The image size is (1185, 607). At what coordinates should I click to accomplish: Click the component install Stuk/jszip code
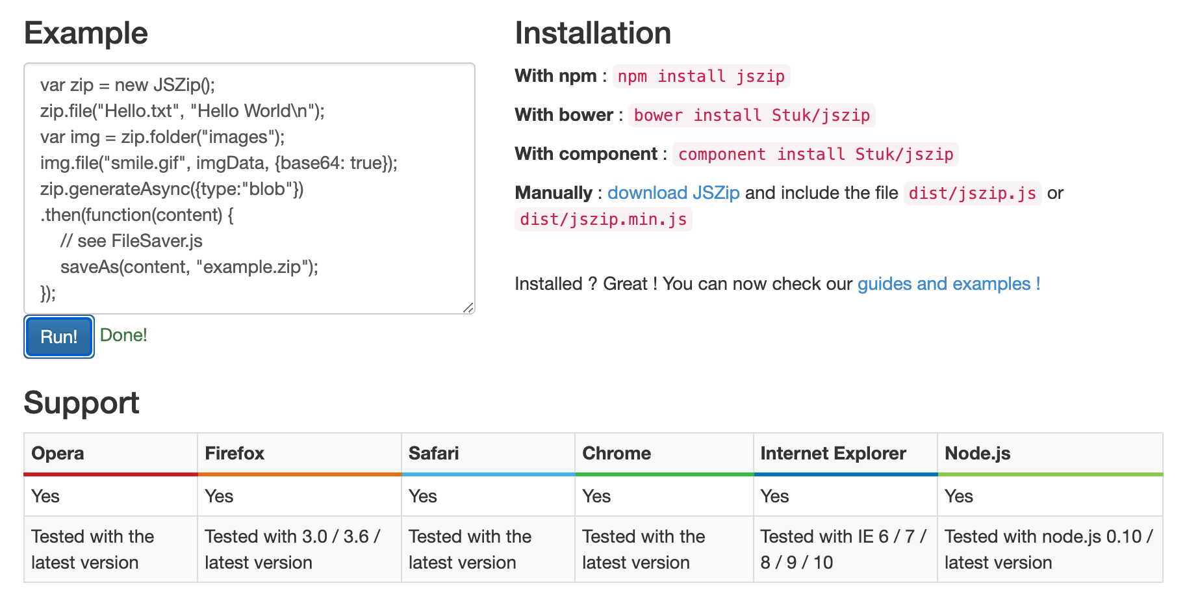click(815, 155)
